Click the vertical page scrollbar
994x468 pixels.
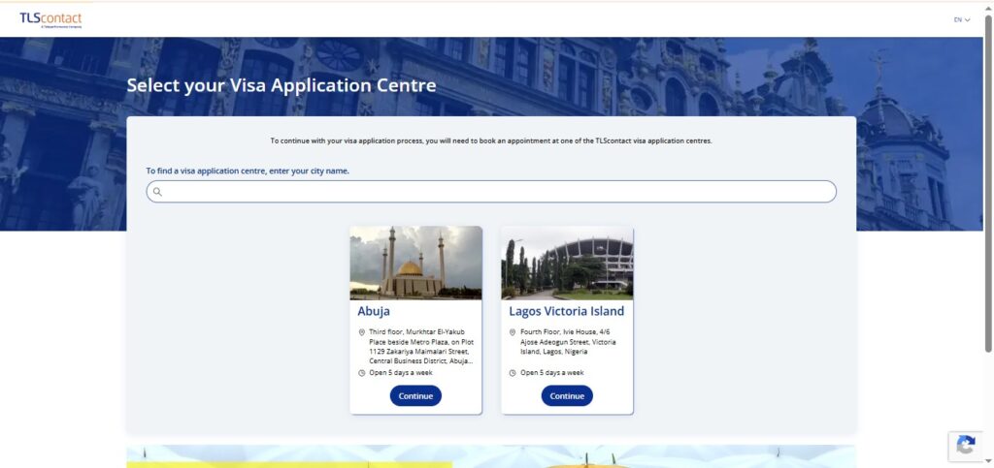[x=988, y=183]
